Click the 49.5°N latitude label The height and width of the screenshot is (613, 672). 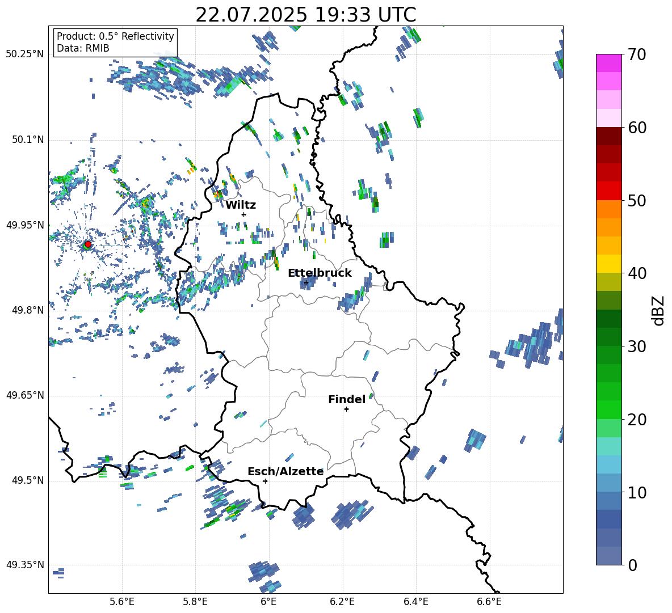click(x=28, y=480)
